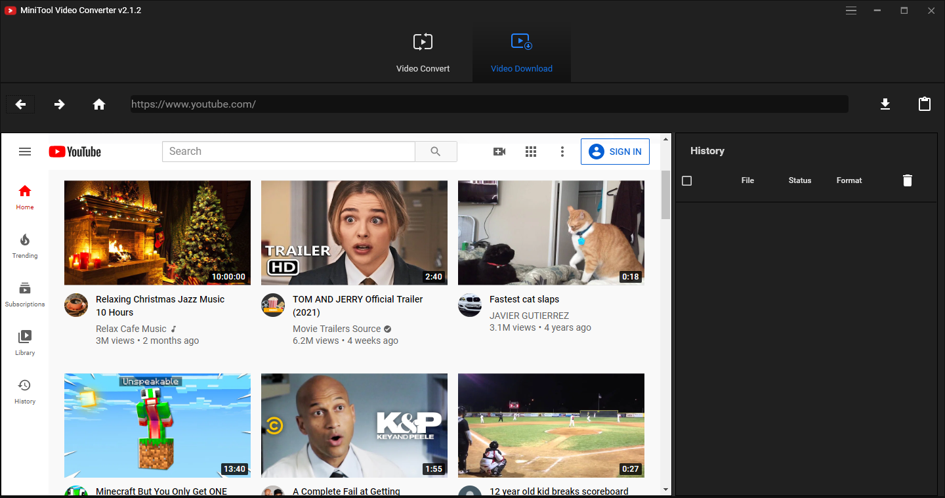Open TOM AND JERRY Official Trailer title
The image size is (945, 498).
pos(358,306)
